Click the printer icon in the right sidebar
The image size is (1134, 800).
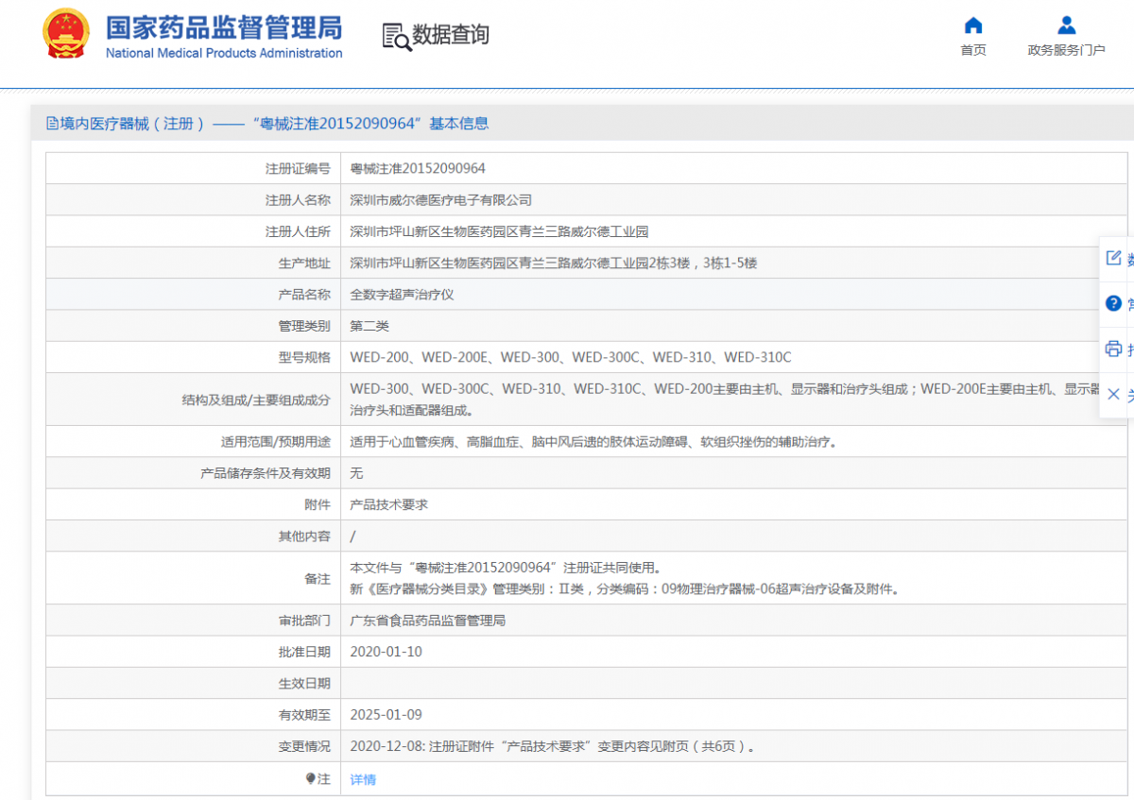[x=1114, y=349]
